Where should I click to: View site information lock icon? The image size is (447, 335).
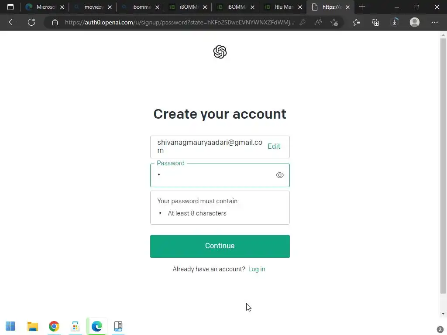55,22
